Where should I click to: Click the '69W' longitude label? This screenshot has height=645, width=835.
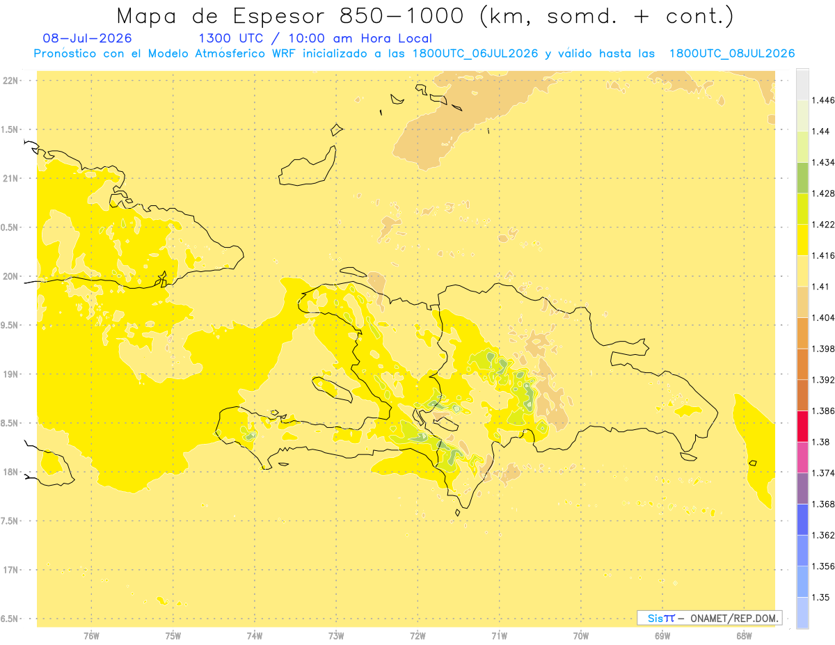662,635
